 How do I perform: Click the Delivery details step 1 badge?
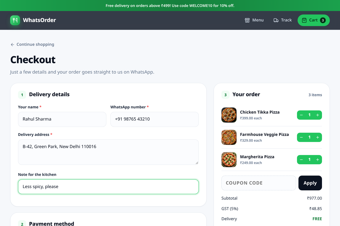point(22,95)
